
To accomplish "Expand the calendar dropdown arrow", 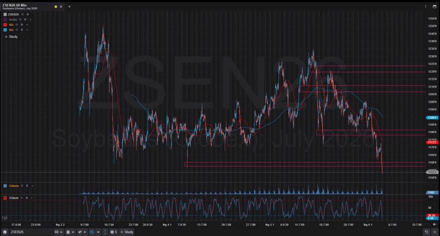I will coord(74,232).
